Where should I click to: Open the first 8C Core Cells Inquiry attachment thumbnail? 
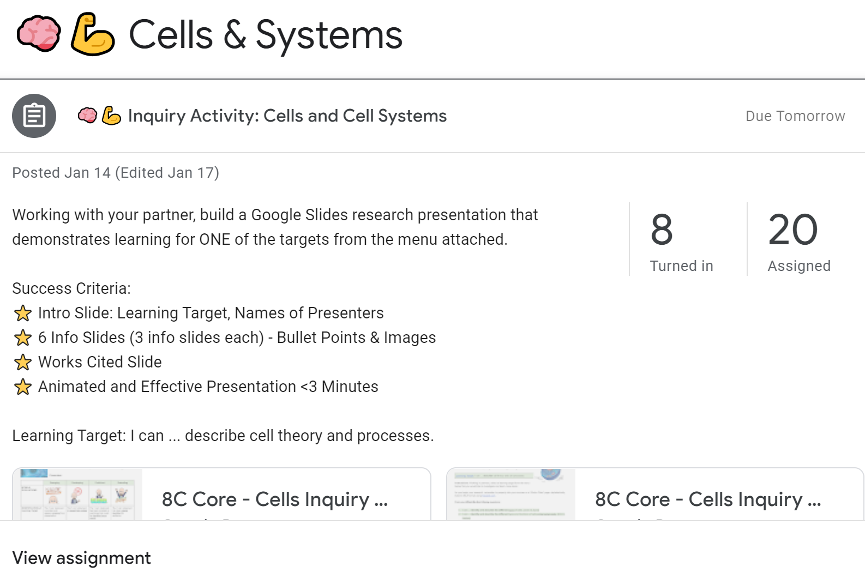(77, 494)
